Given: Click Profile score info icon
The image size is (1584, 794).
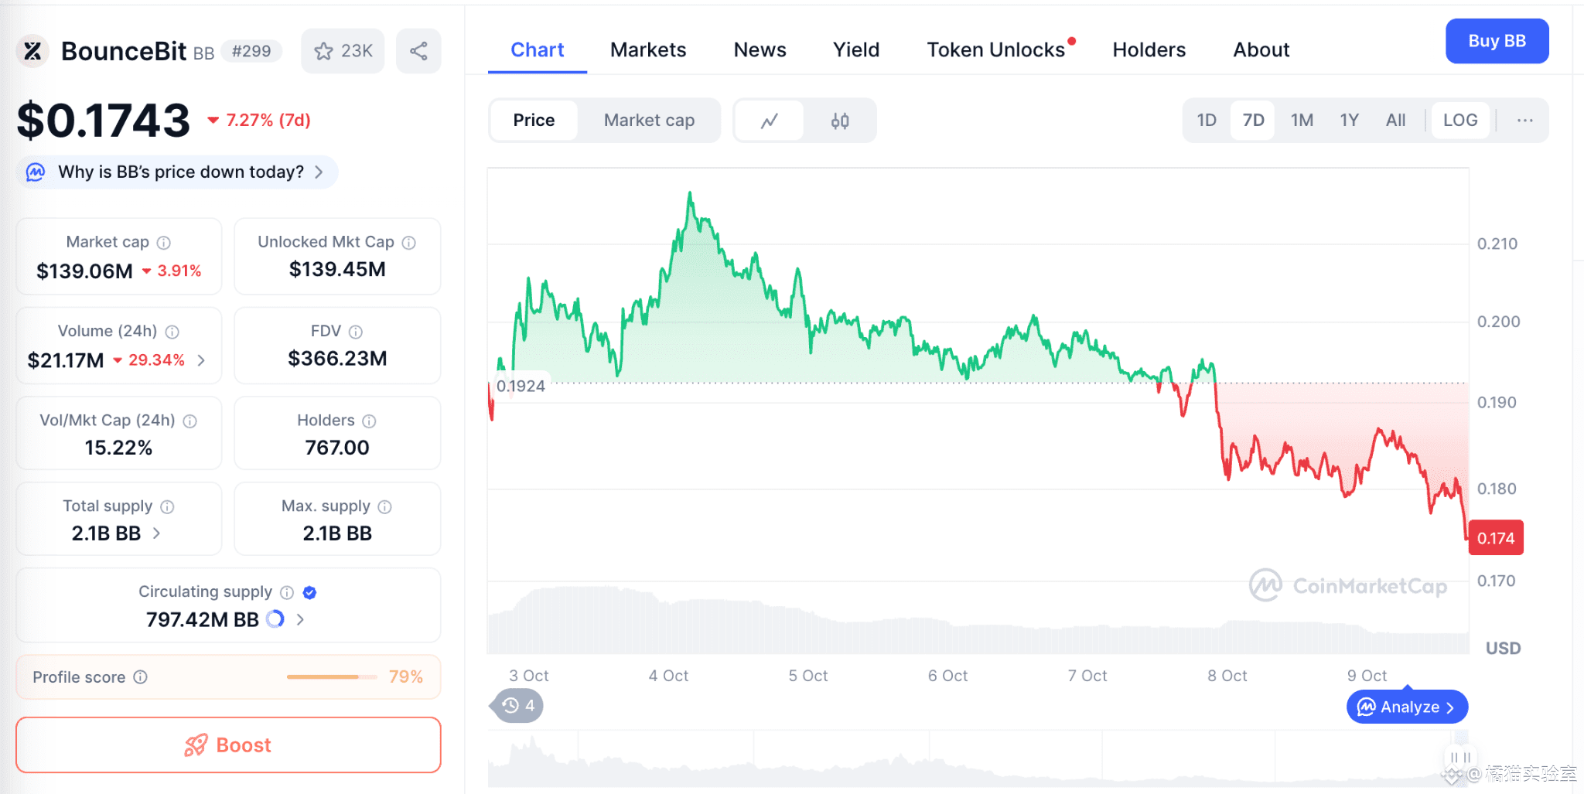Looking at the screenshot, I should (x=140, y=677).
